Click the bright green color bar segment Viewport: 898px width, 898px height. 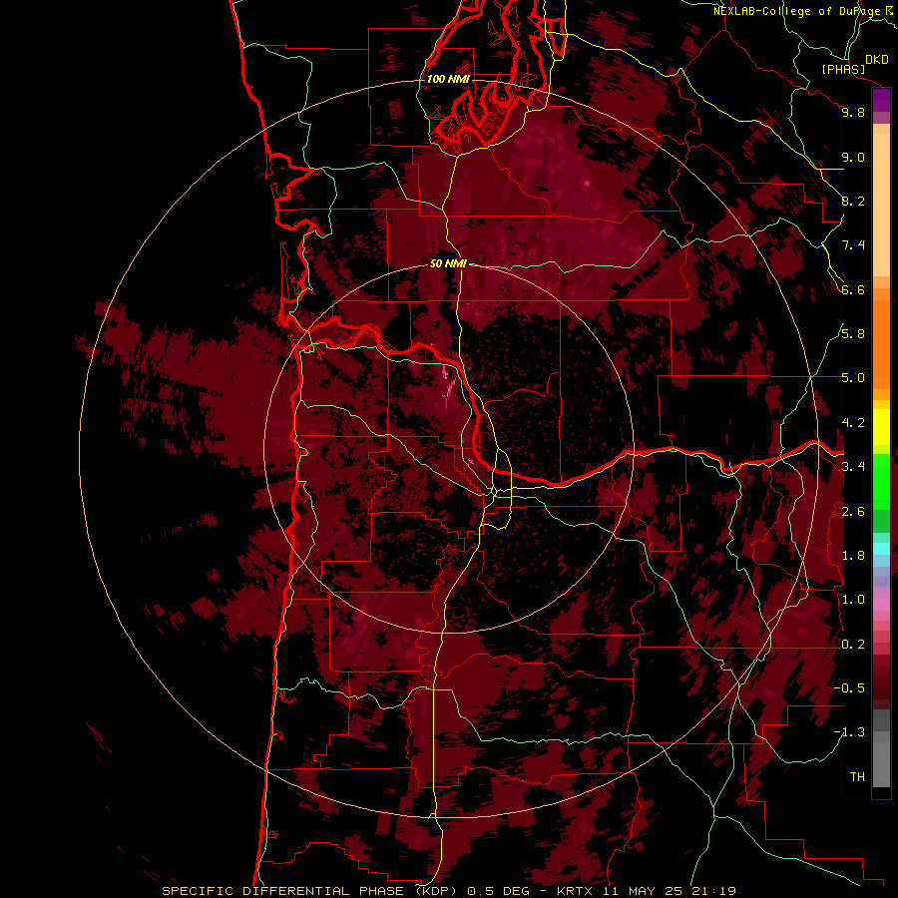click(881, 481)
